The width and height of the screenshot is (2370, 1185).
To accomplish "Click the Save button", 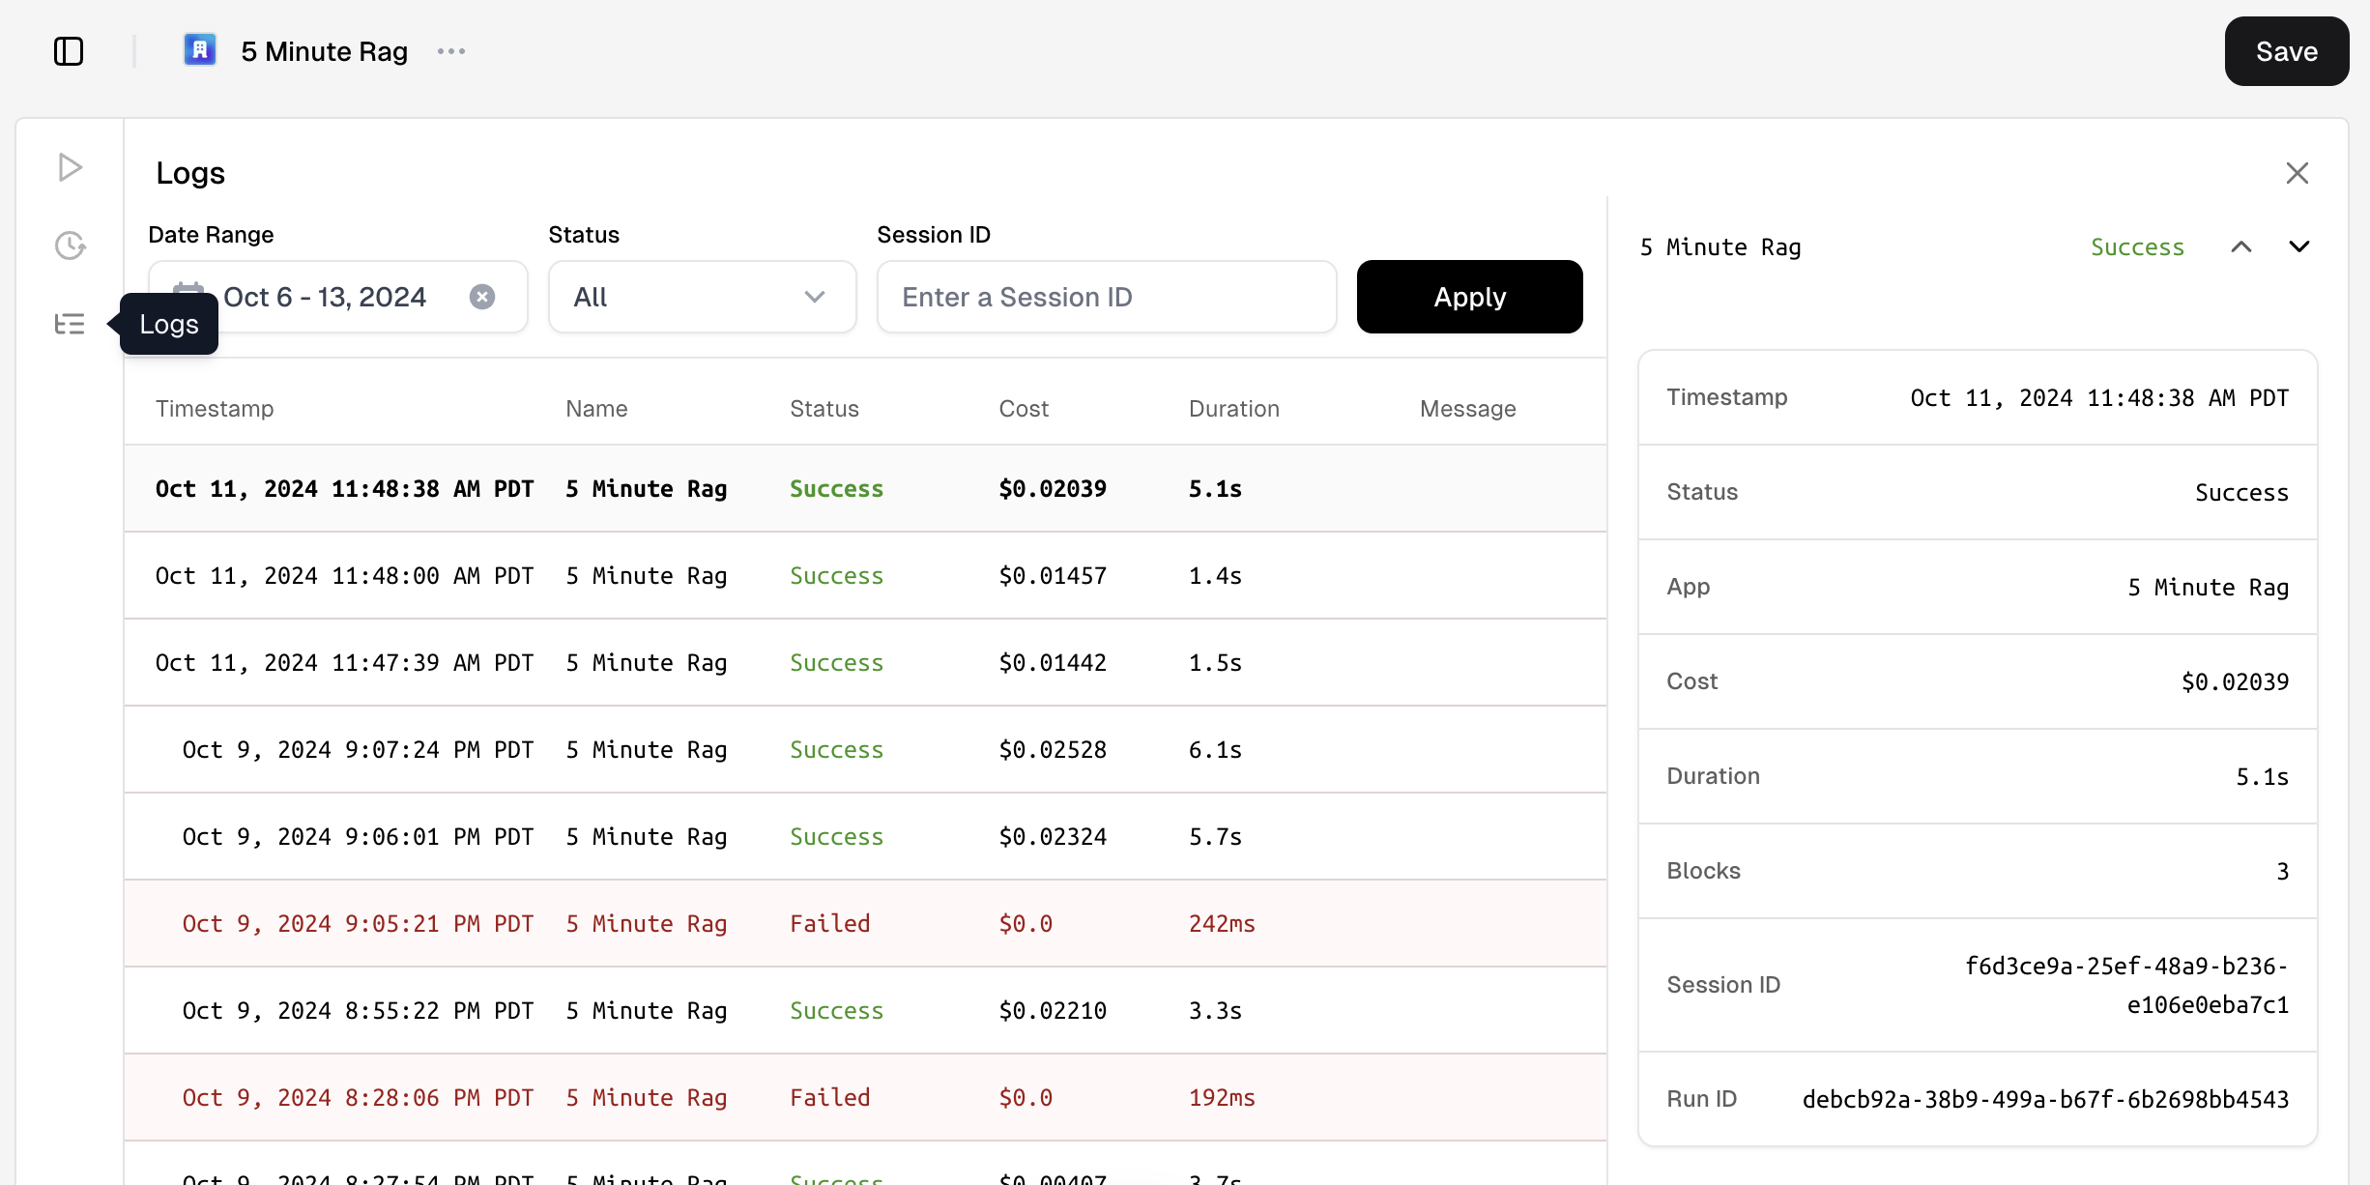I will [2286, 51].
